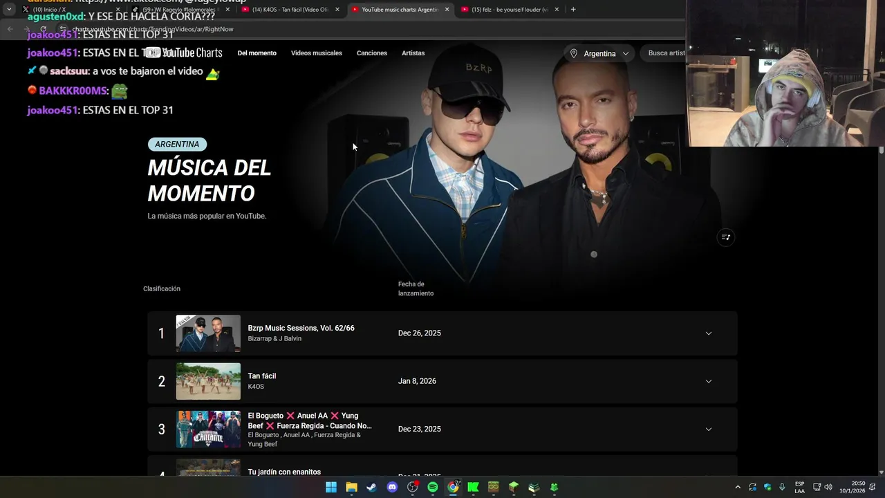Screen dimensions: 885x498
Task: Open Steam from the taskbar
Action: pyautogui.click(x=372, y=487)
